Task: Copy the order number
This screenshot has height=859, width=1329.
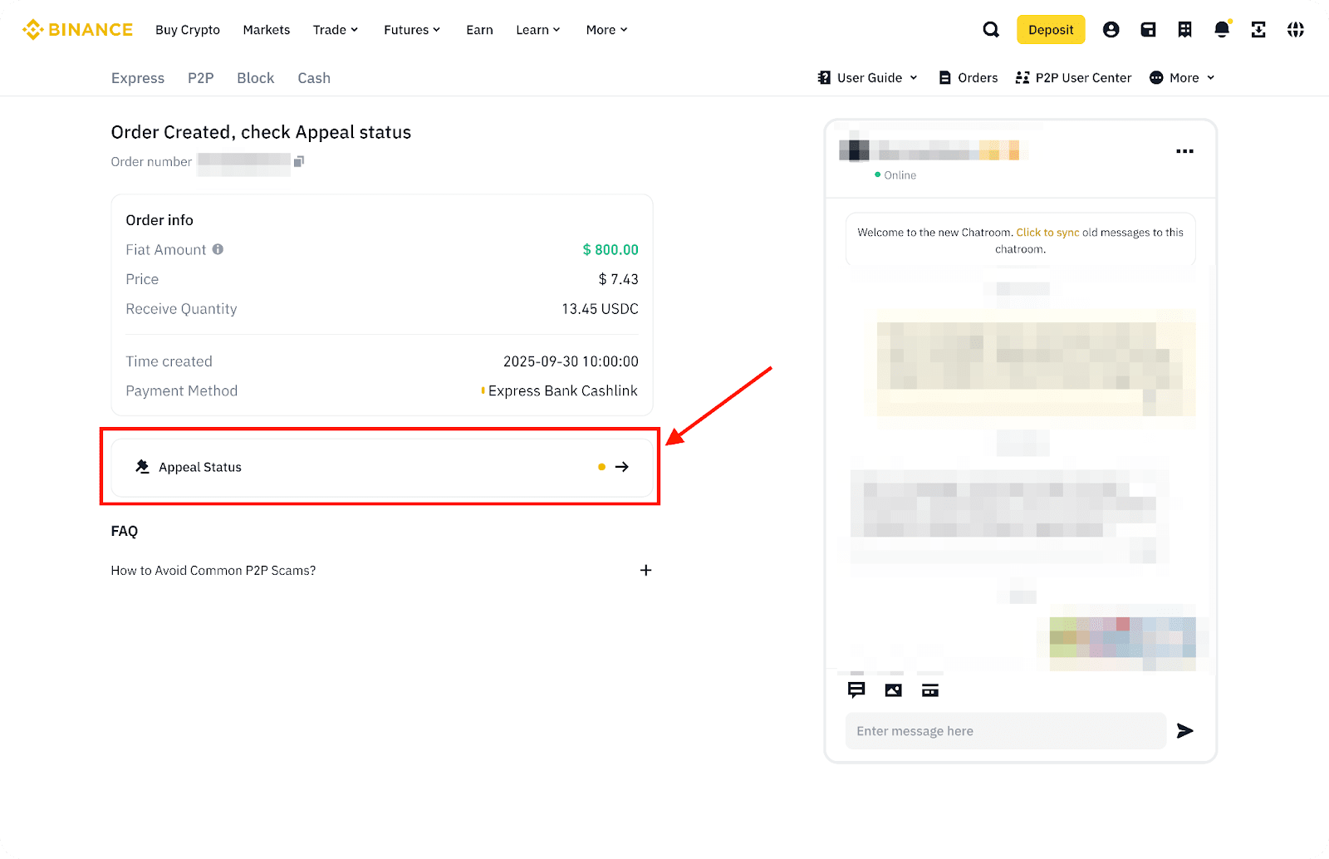Action: click(299, 161)
